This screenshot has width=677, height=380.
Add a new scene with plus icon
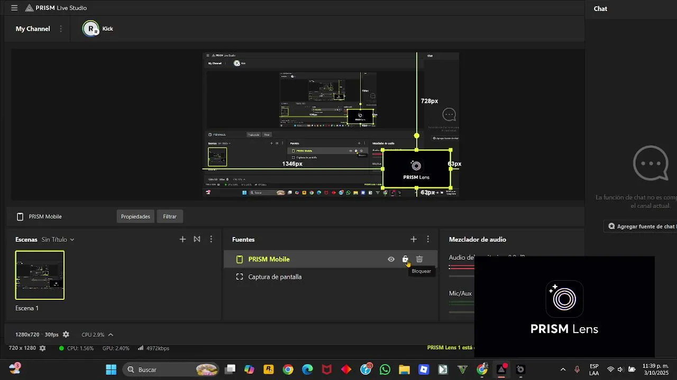coord(182,239)
